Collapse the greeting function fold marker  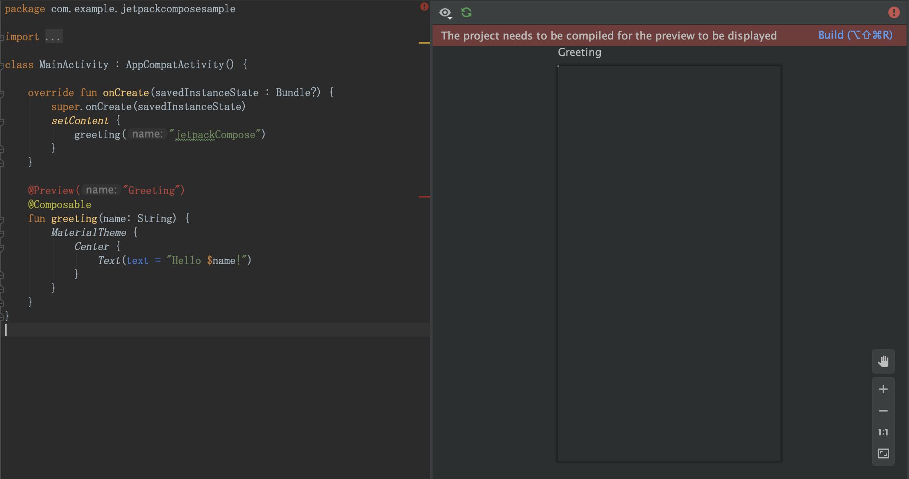(2, 220)
